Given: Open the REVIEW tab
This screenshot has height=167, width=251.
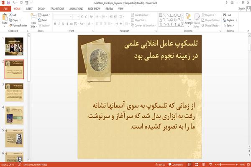Looking at the screenshot, I should point(109,9).
